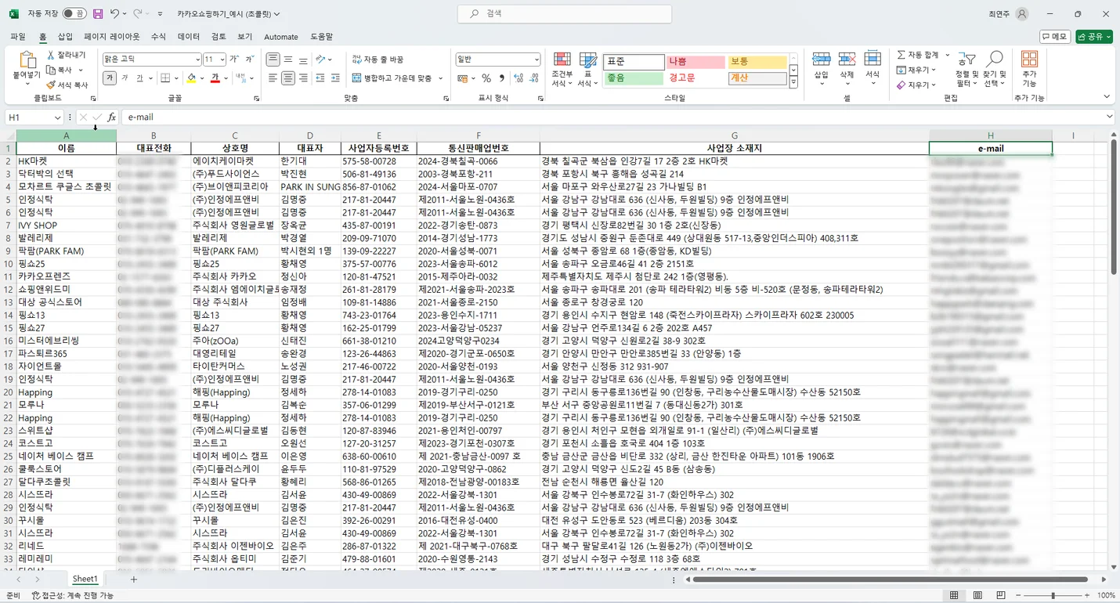Click the Undo arrow icon
This screenshot has height=603, width=1120.
point(115,14)
